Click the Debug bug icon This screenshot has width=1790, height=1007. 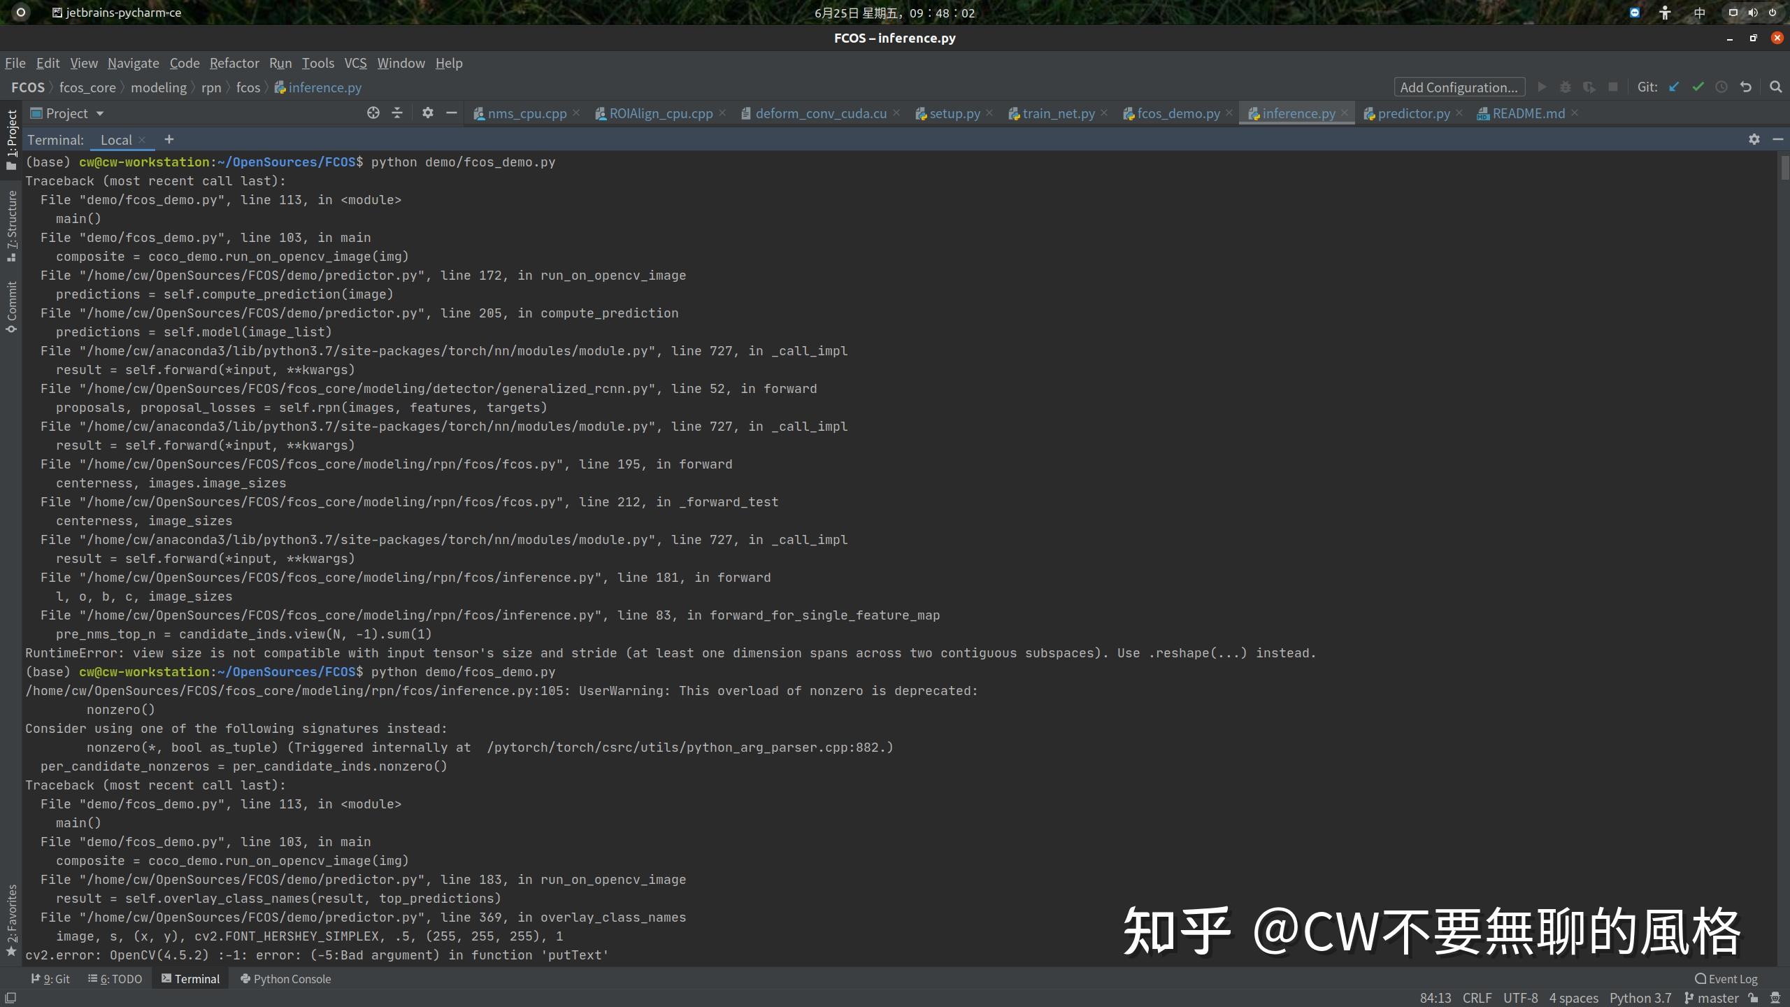coord(1566,87)
